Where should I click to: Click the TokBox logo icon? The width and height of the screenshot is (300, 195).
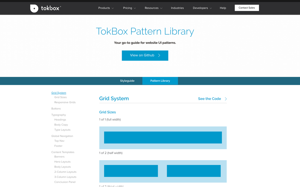click(34, 8)
